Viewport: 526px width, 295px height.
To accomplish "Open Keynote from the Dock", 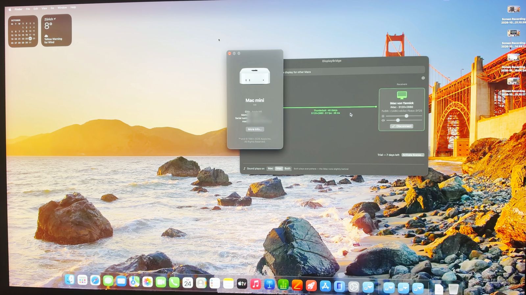I will coord(270,285).
